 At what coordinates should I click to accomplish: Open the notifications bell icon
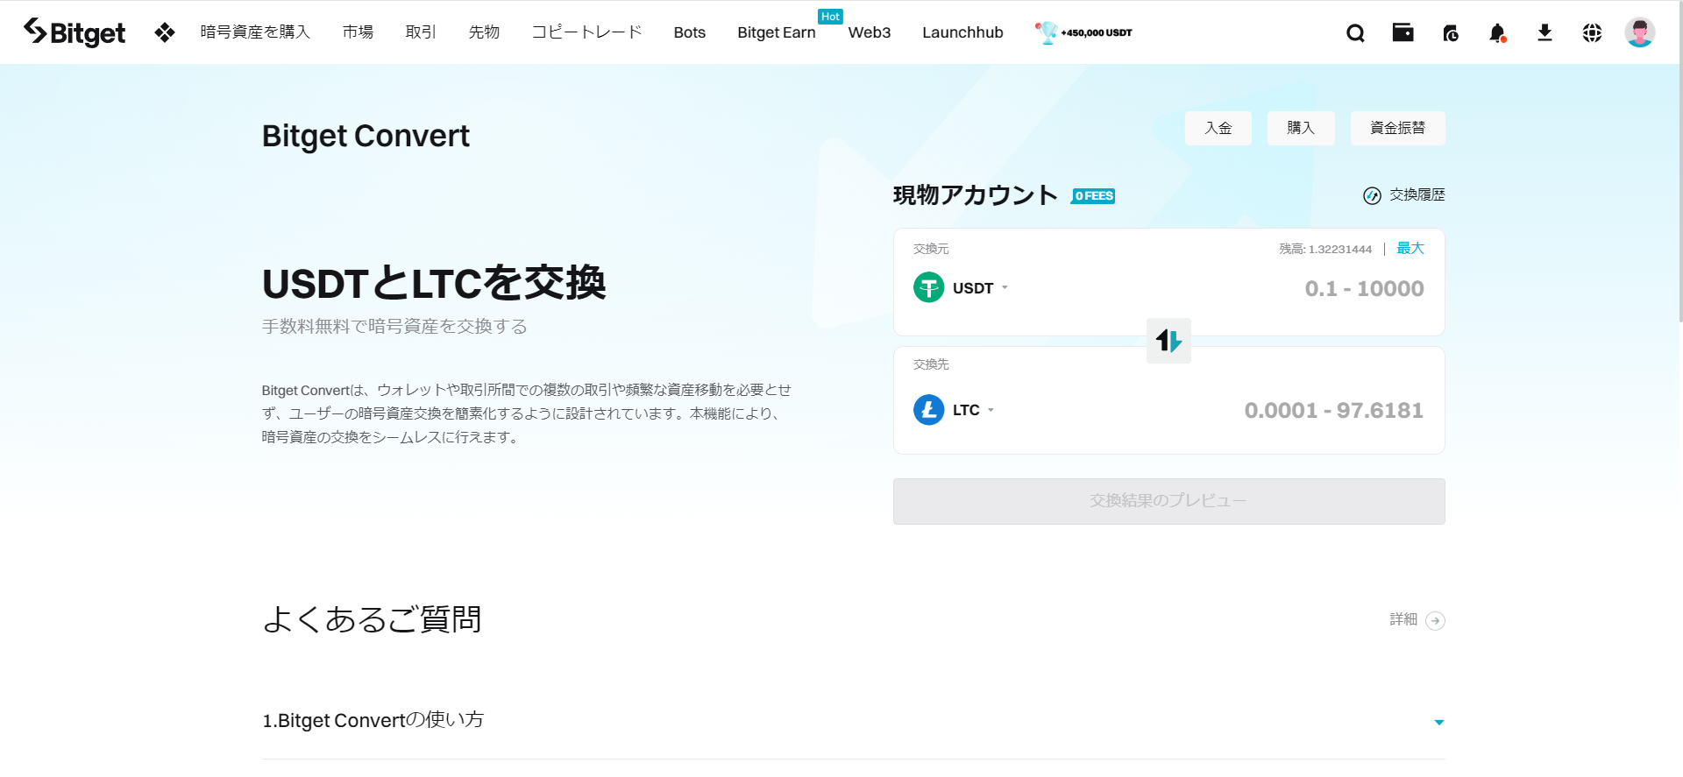pos(1497,33)
